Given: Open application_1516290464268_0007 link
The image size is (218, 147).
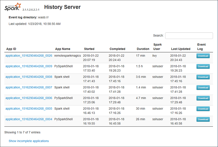Looking at the screenshot, I should (x=29, y=87).
